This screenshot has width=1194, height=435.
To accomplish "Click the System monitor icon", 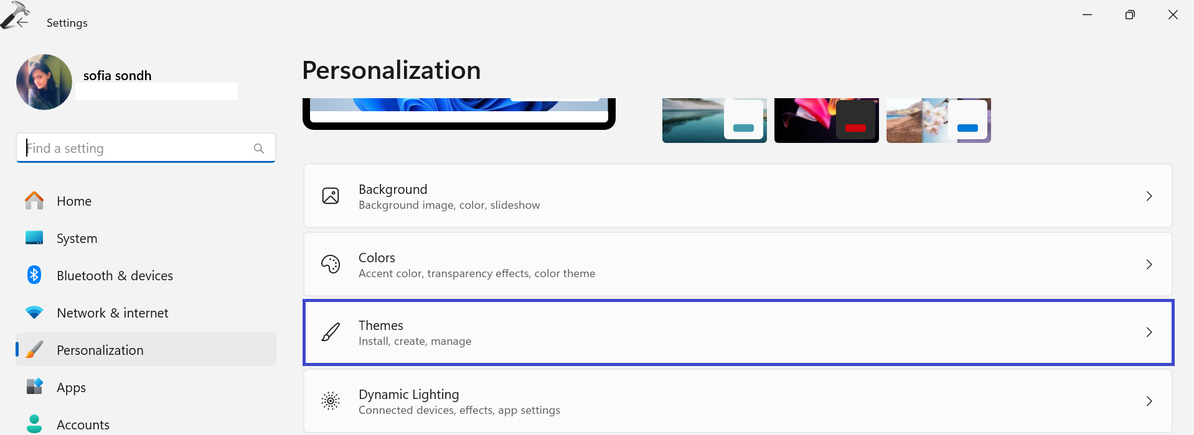I will (34, 238).
